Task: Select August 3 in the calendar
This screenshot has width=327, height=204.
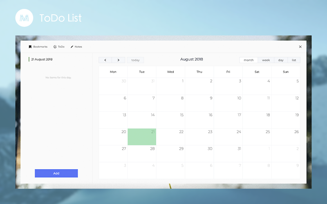Action: click(228, 86)
